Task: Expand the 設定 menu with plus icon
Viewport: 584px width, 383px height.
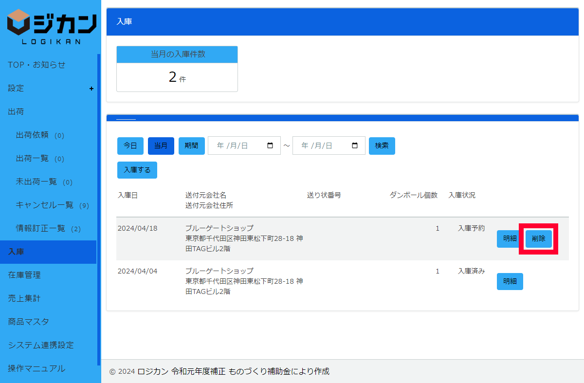Action: tap(91, 89)
